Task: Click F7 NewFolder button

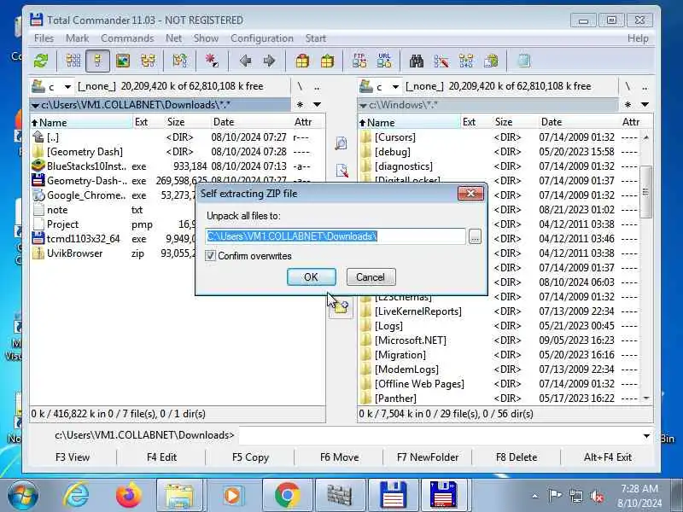Action: [428, 457]
